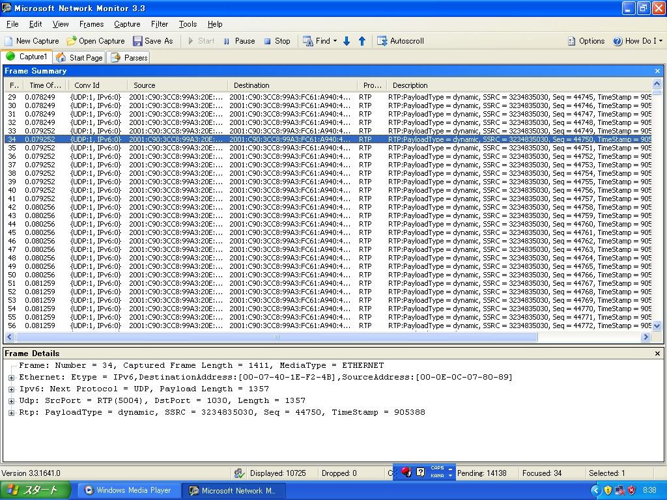Open the View menu

tap(61, 24)
